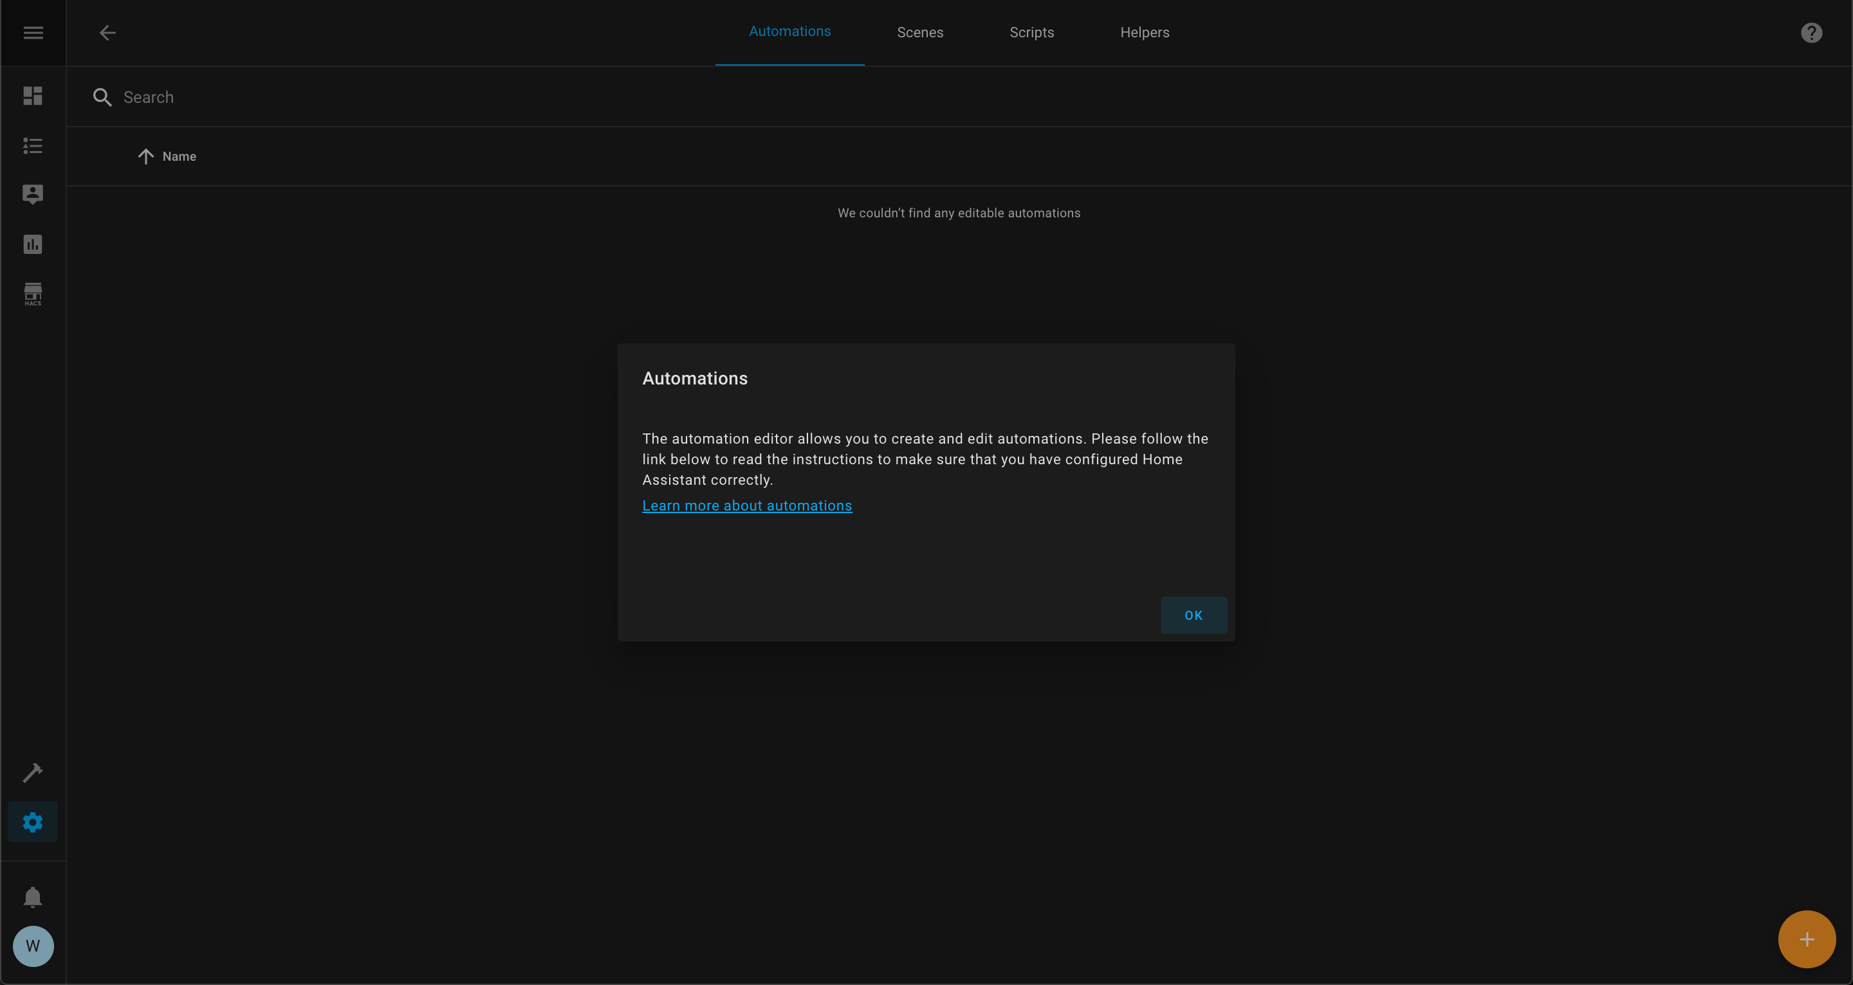Screen dimensions: 1853x985
Task: Follow Learn more about automations link
Action: pos(746,505)
